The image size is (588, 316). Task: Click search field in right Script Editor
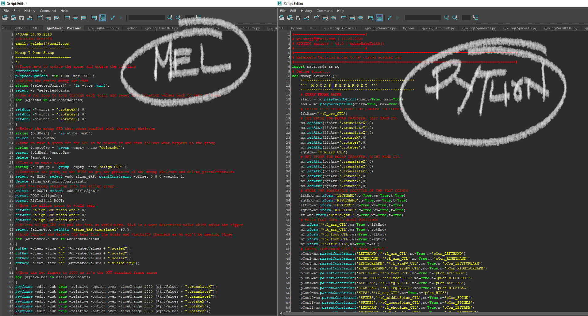tap(423, 18)
